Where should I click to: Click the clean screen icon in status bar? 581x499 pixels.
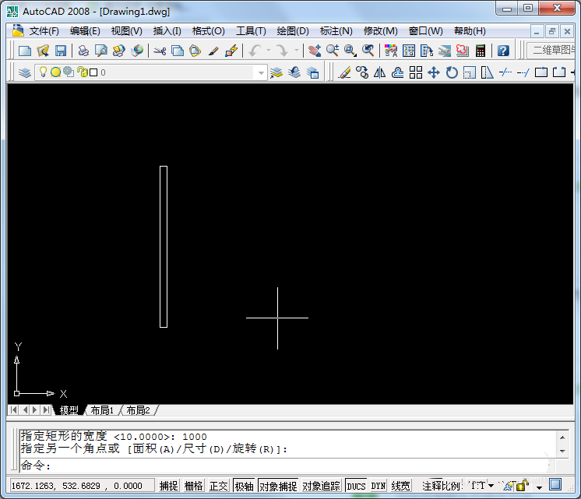555,484
